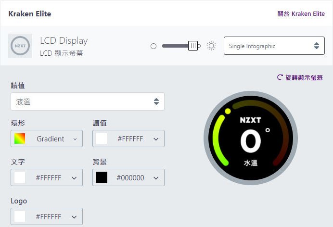Click the NZXT logo in preview
333x227 pixels.
pos(250,120)
